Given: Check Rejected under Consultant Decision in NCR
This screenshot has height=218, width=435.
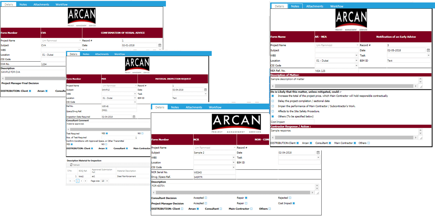Looking at the screenshot, I should 290,198.
